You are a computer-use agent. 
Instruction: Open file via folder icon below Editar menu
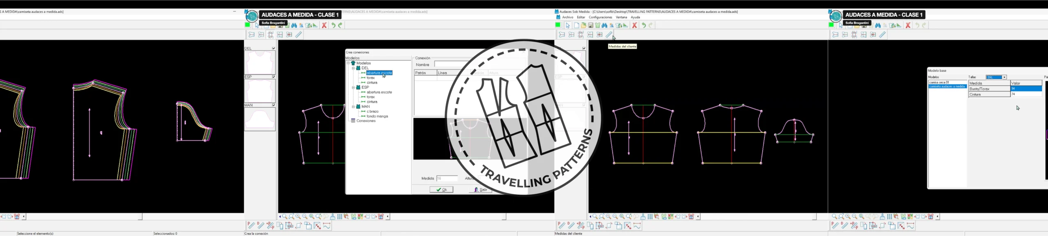583,25
